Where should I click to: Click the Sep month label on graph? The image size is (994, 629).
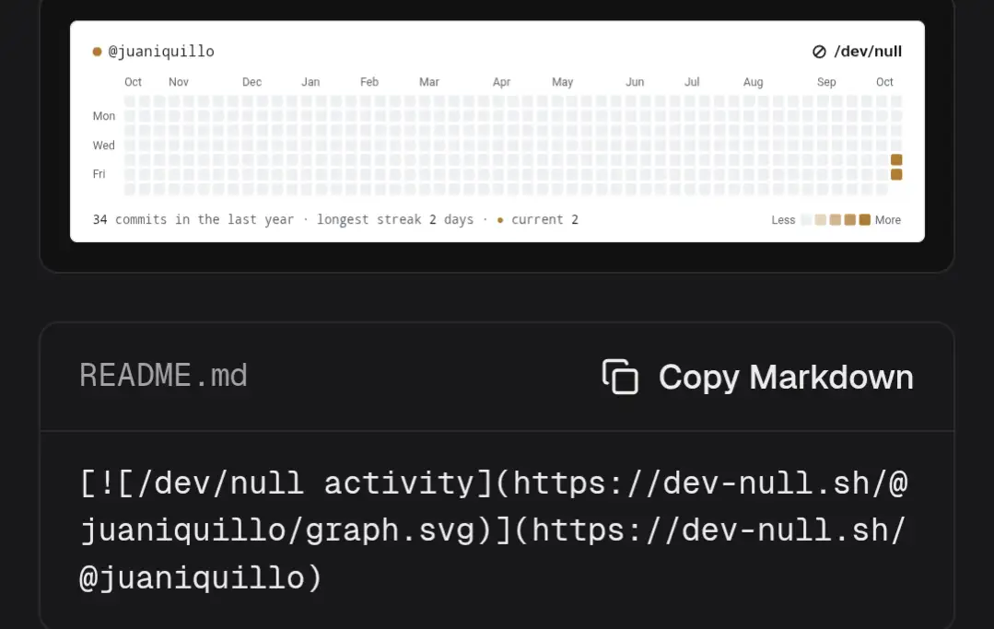(826, 82)
